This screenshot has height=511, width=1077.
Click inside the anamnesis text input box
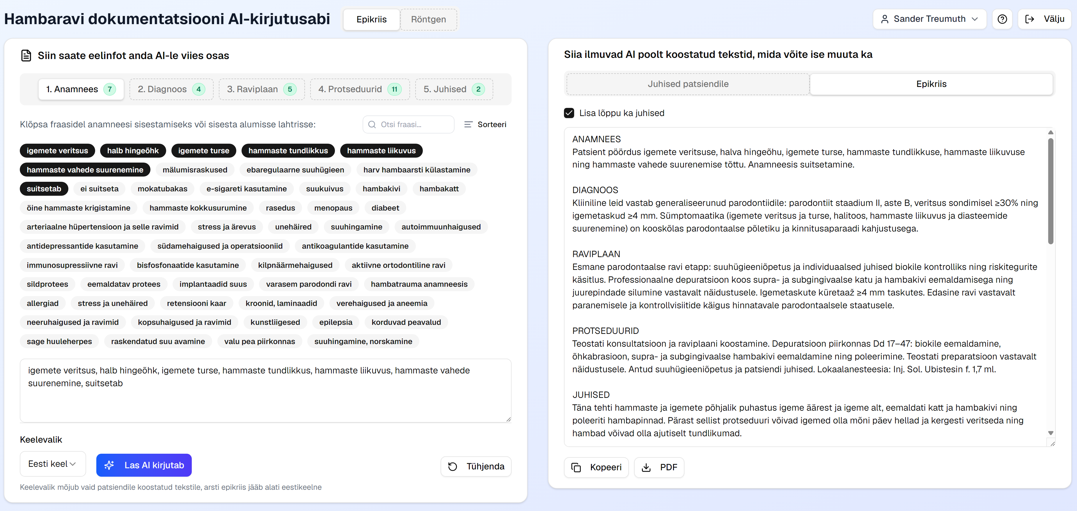pos(265,391)
